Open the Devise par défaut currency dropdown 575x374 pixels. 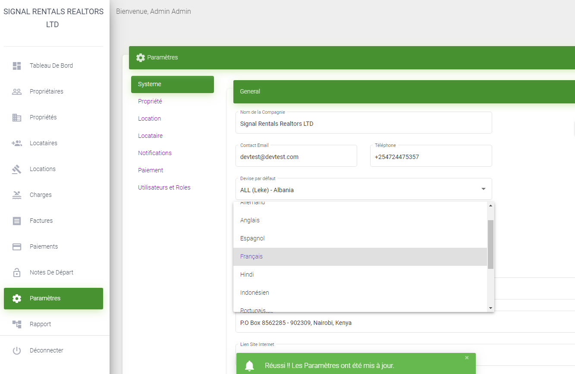click(x=483, y=189)
